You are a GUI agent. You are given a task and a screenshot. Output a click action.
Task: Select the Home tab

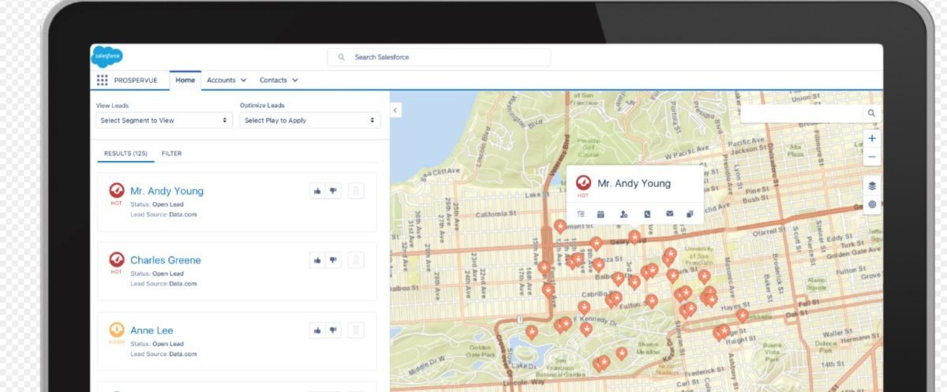tap(185, 80)
